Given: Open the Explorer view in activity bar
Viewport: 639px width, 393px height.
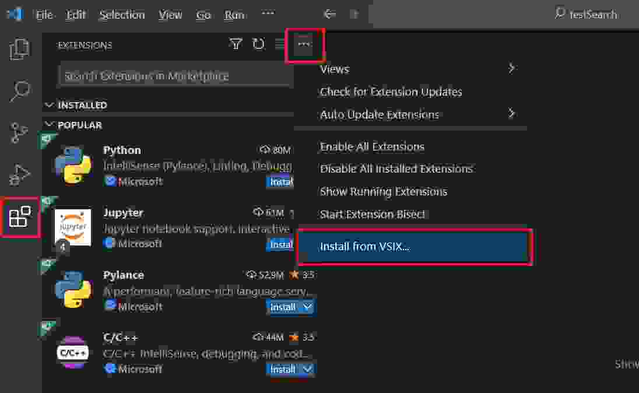Looking at the screenshot, I should pos(19,49).
